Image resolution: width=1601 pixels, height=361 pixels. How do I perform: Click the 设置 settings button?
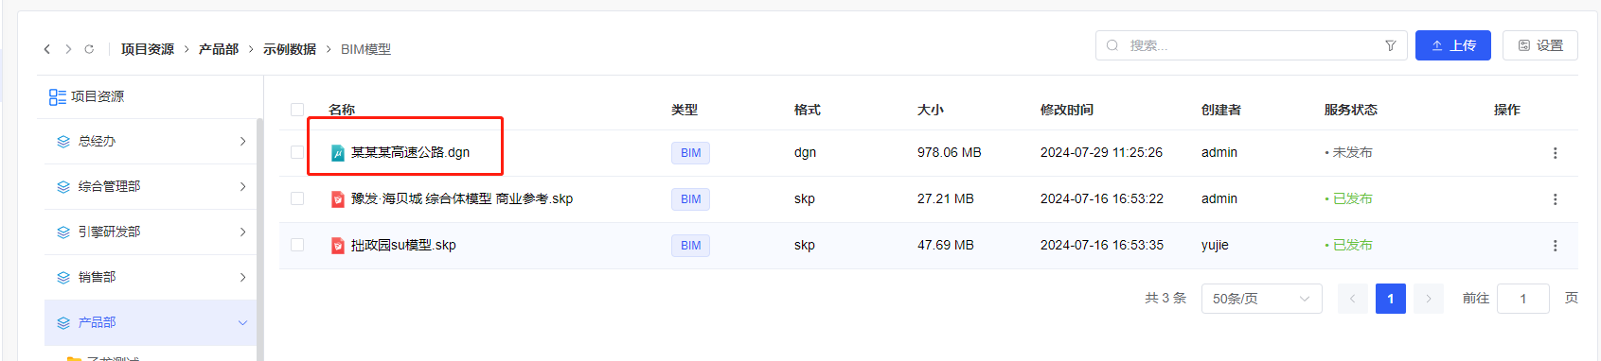pos(1540,45)
